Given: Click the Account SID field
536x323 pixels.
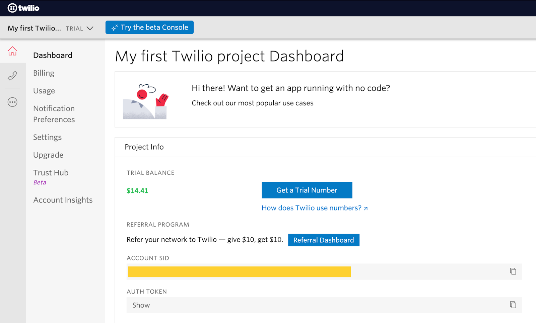Looking at the screenshot, I should pos(324,271).
